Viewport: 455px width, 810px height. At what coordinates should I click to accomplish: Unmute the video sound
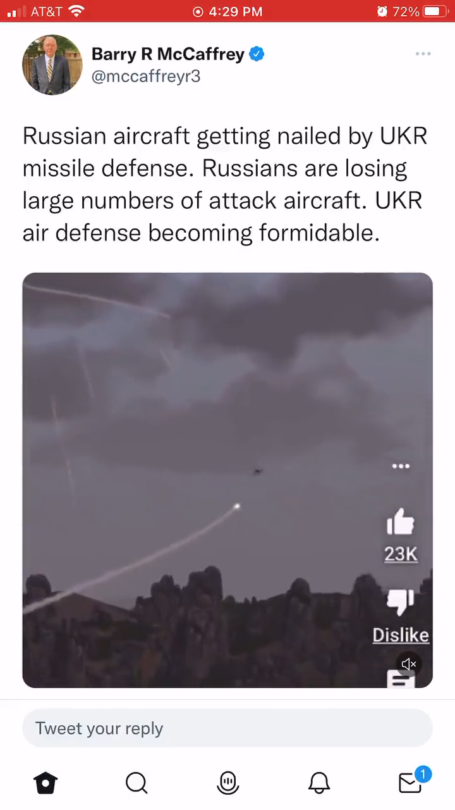pos(409,664)
